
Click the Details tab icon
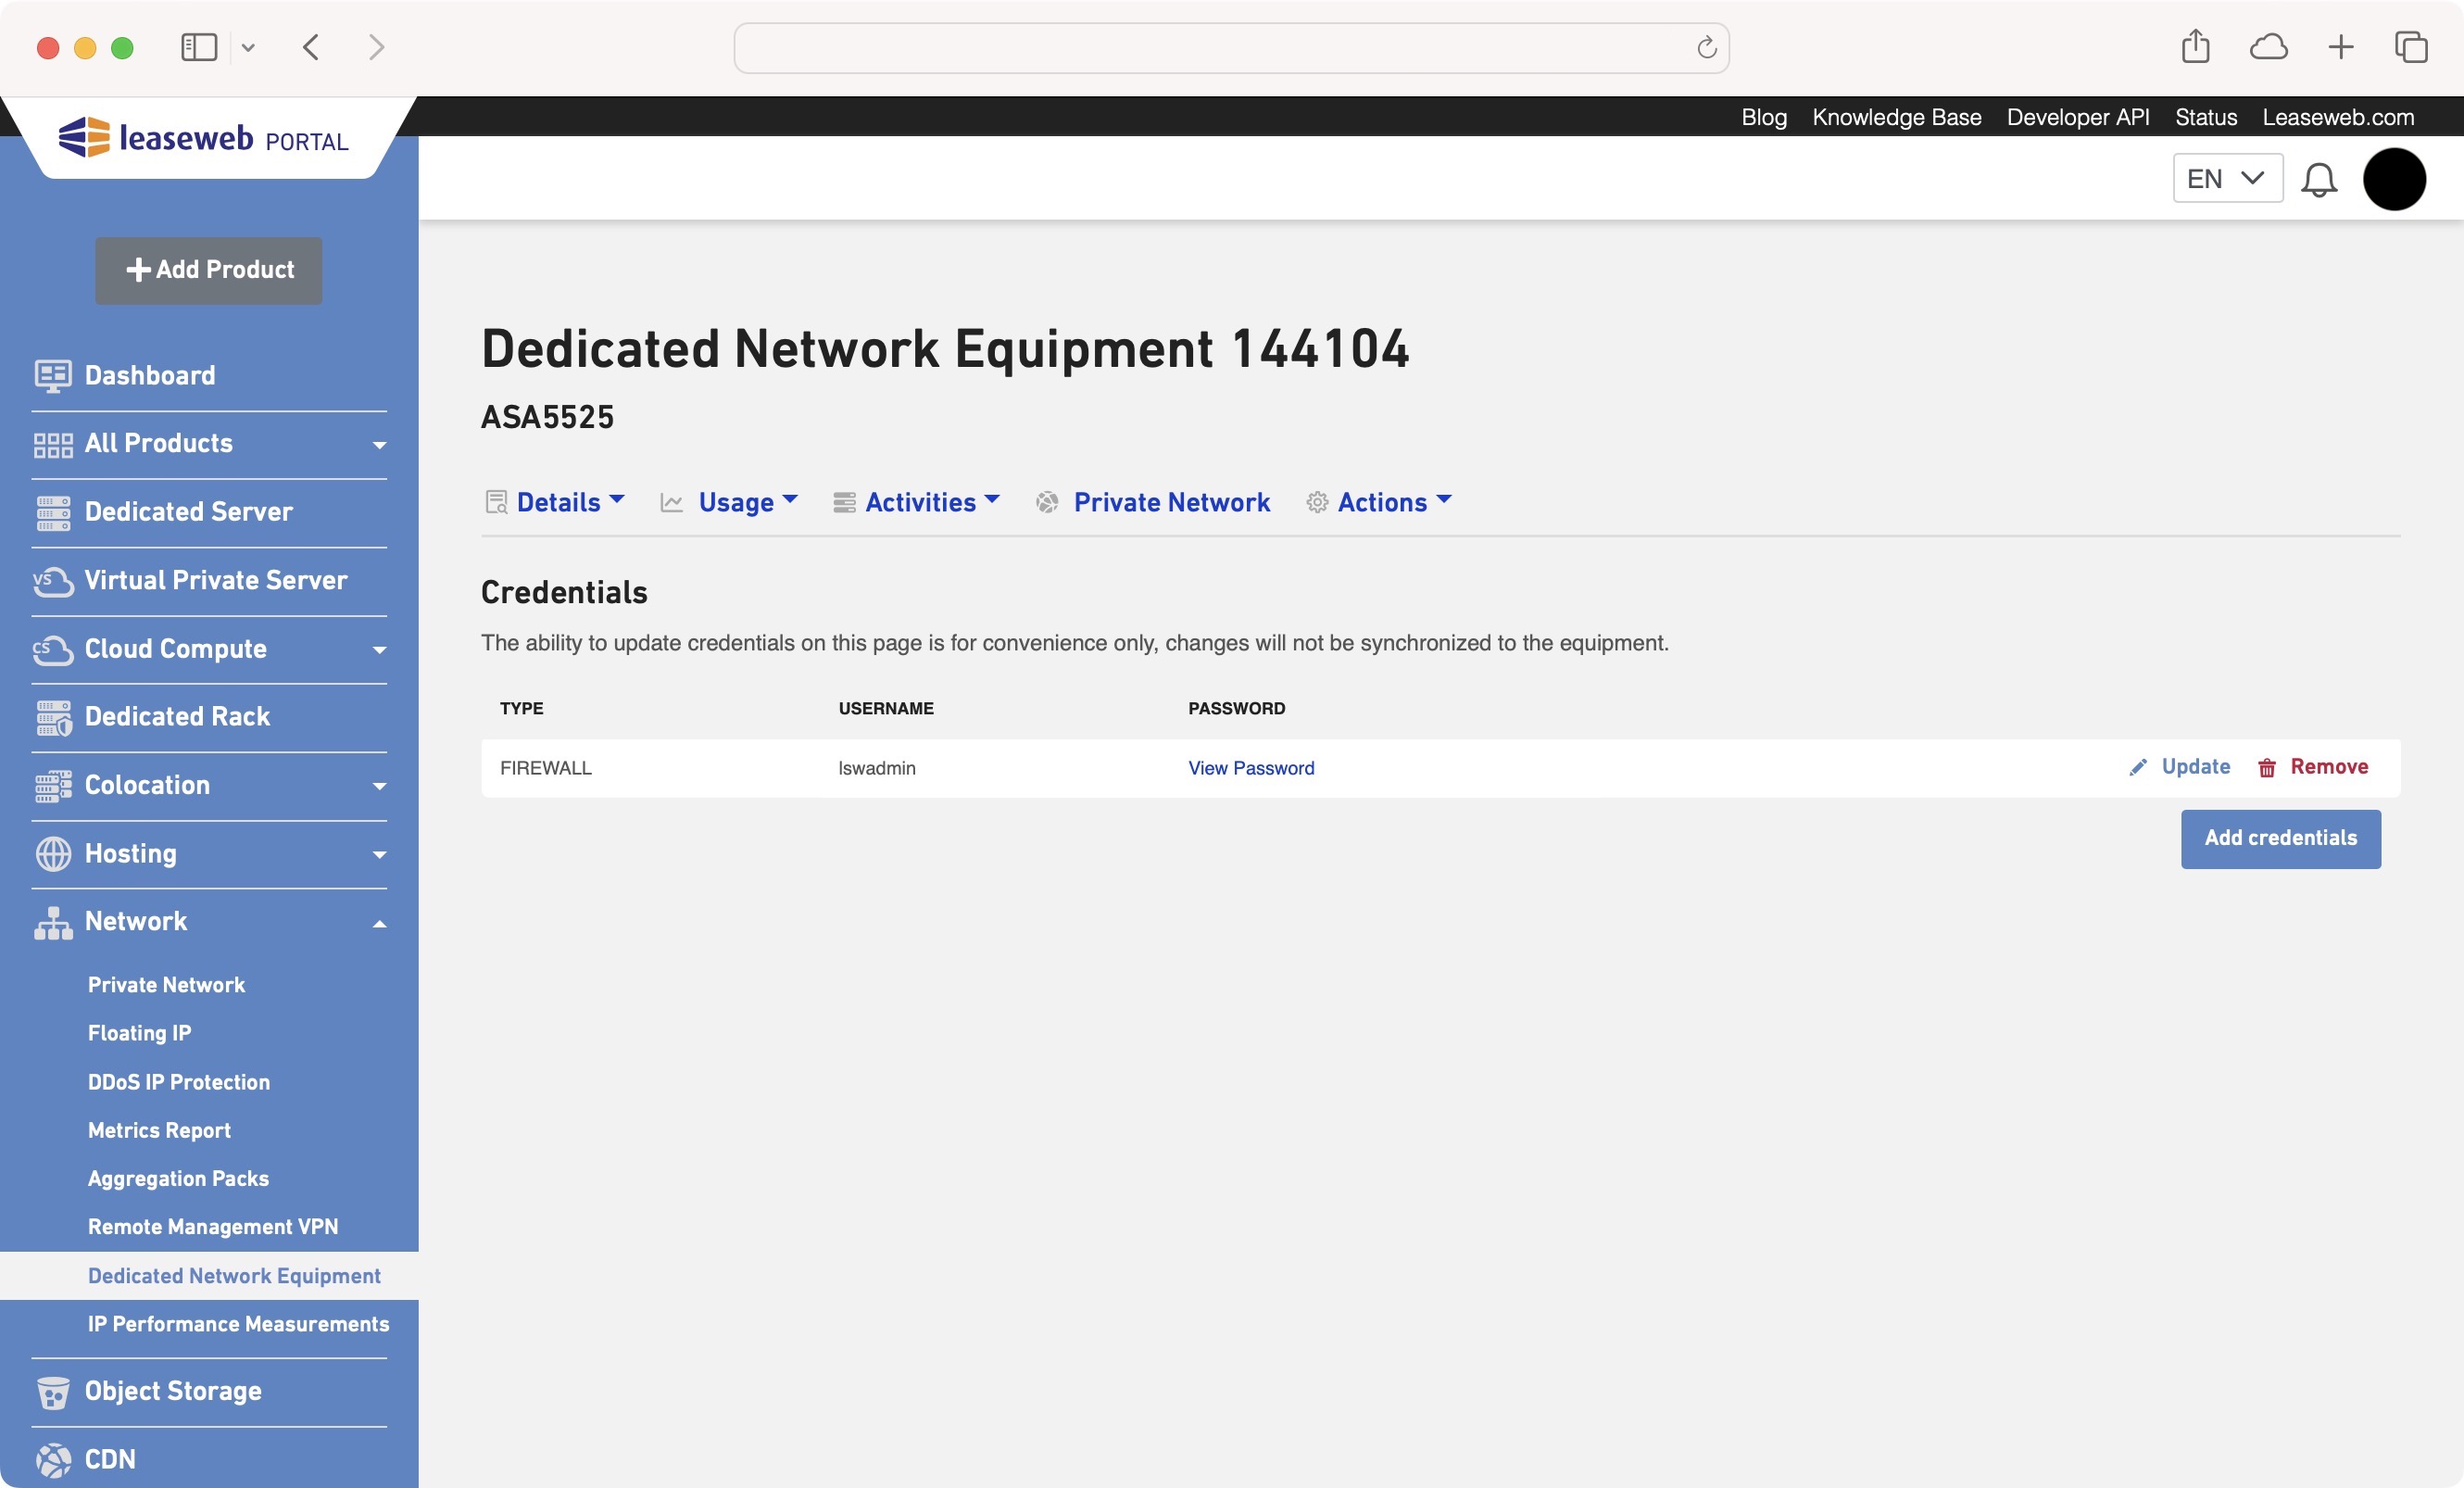pyautogui.click(x=496, y=502)
